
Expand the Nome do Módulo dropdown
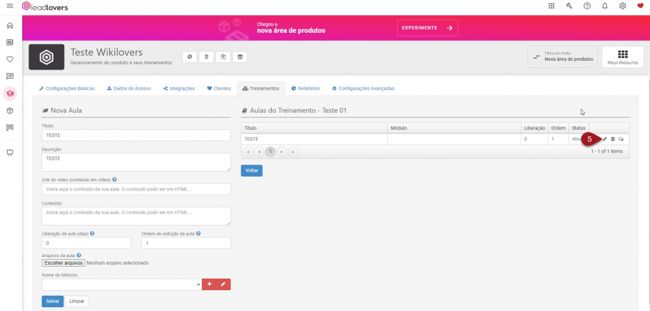point(121,285)
